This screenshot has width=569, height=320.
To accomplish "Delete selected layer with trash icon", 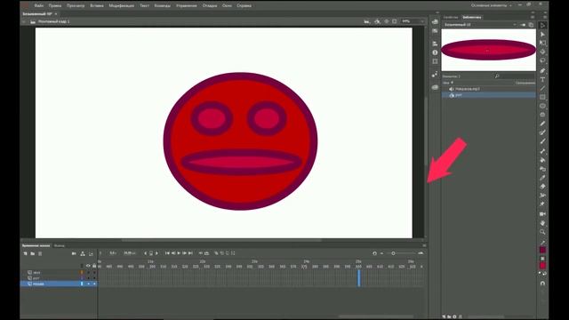I will point(40,253).
